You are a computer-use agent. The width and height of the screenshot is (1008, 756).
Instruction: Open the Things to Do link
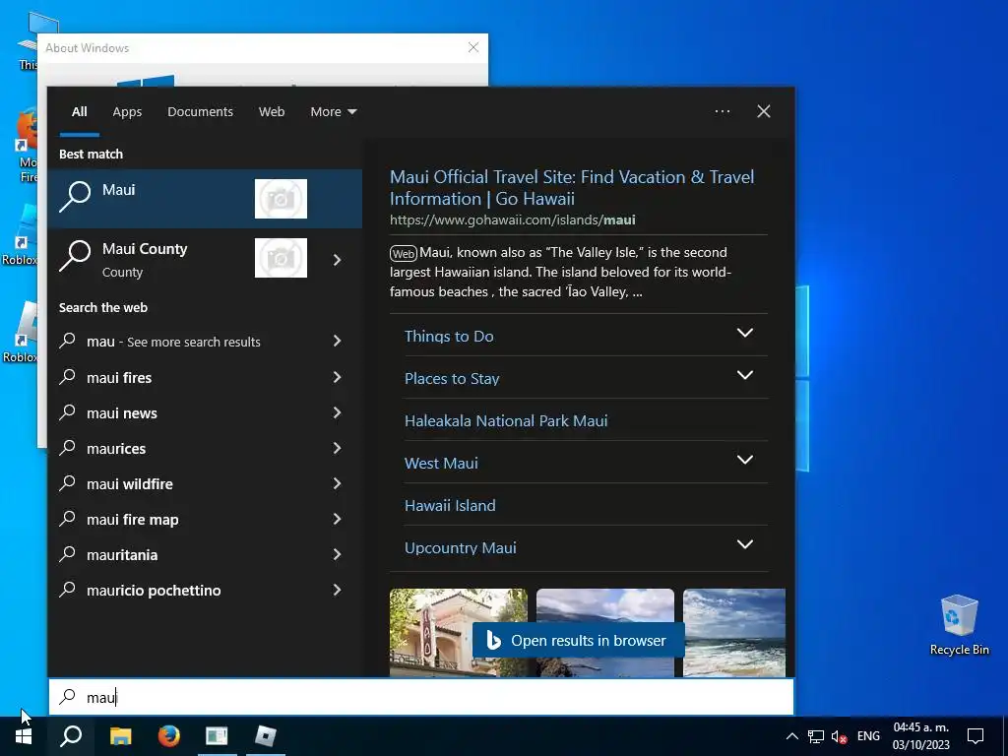[449, 337]
